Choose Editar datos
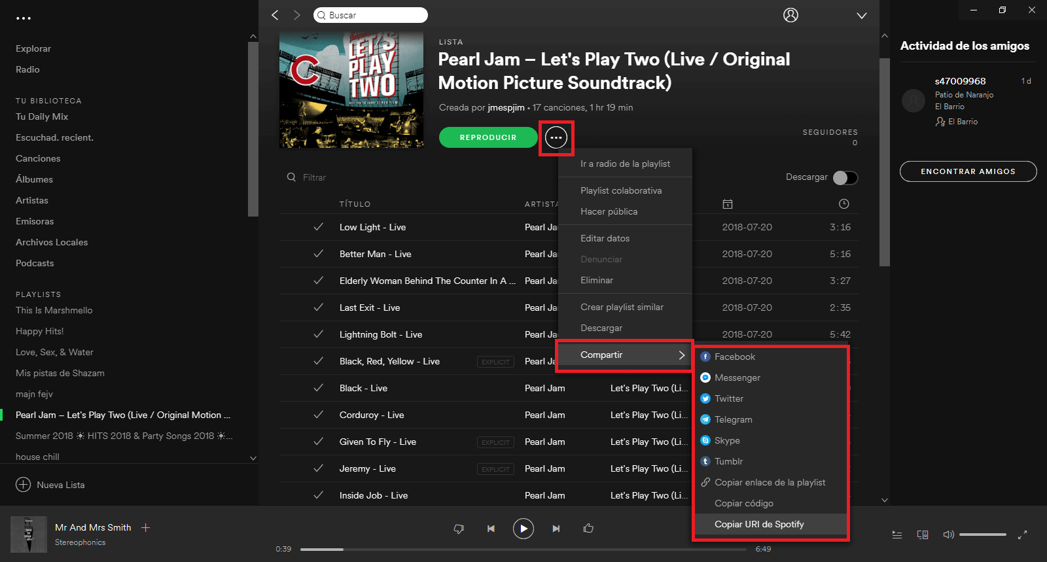 (625, 238)
